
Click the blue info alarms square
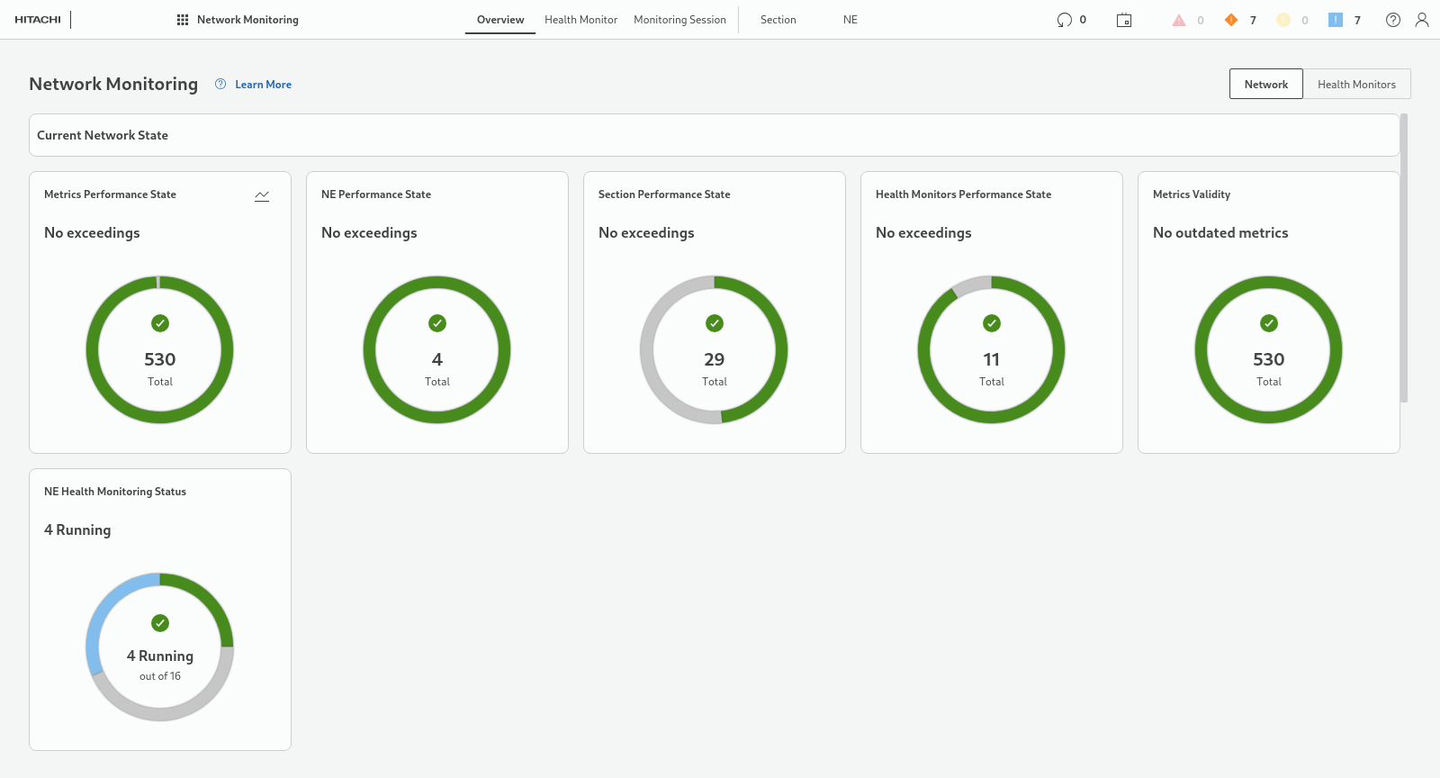(1336, 20)
